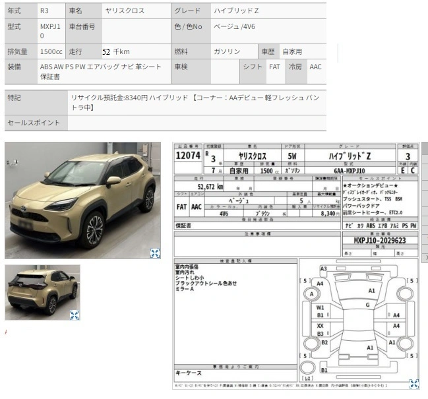This screenshot has width=428, height=399.
Task: Expand the front view car photo
Action: click(x=155, y=253)
